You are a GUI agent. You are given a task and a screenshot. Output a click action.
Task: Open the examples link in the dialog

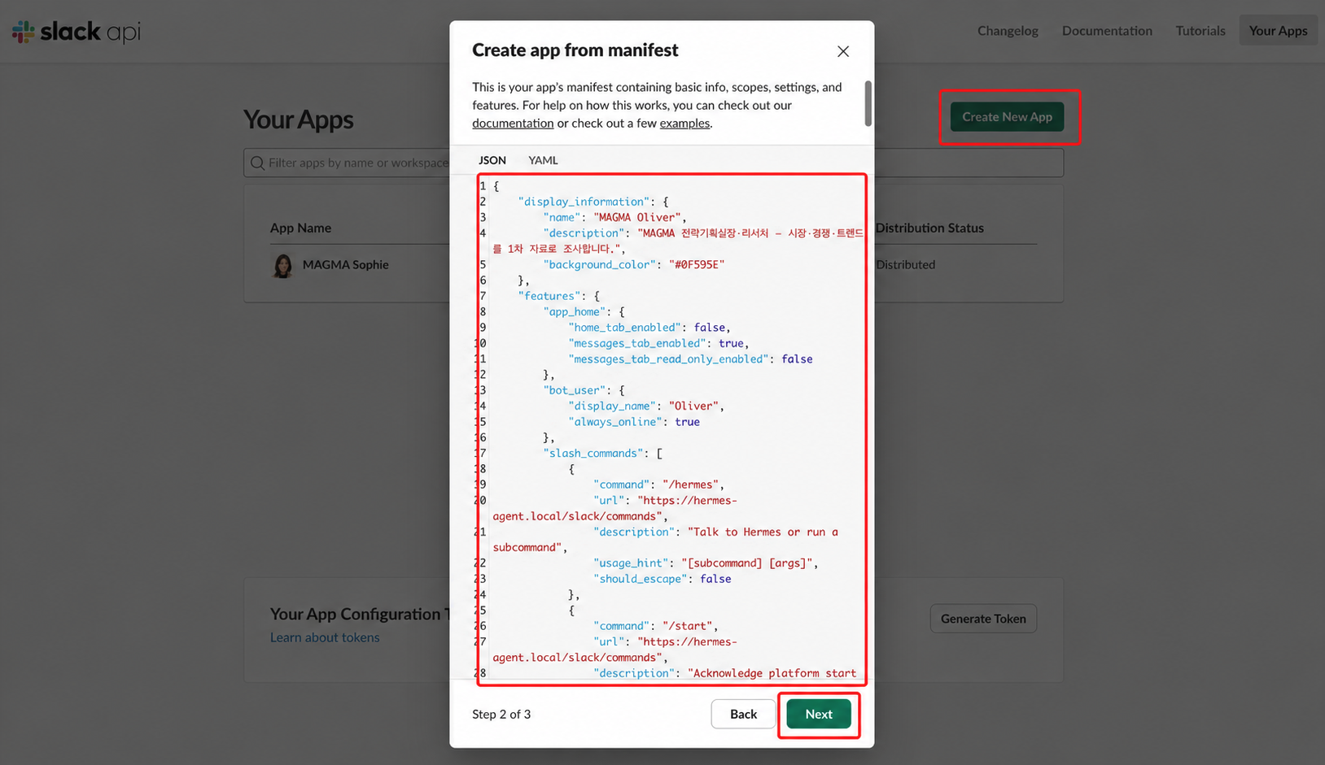tap(684, 124)
